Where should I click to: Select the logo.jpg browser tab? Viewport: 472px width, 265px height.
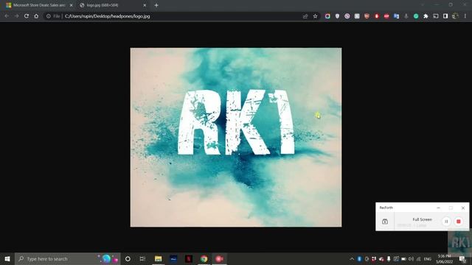(113, 5)
